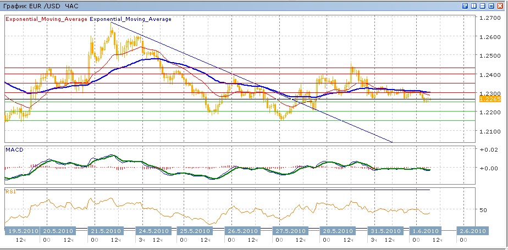Close the EUR/USD chart window
Screen dimensions: 508x250
pos(501,5)
